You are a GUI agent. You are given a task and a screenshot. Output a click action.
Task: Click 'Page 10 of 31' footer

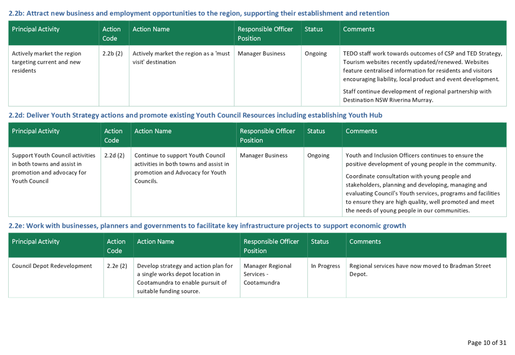tap(487, 343)
